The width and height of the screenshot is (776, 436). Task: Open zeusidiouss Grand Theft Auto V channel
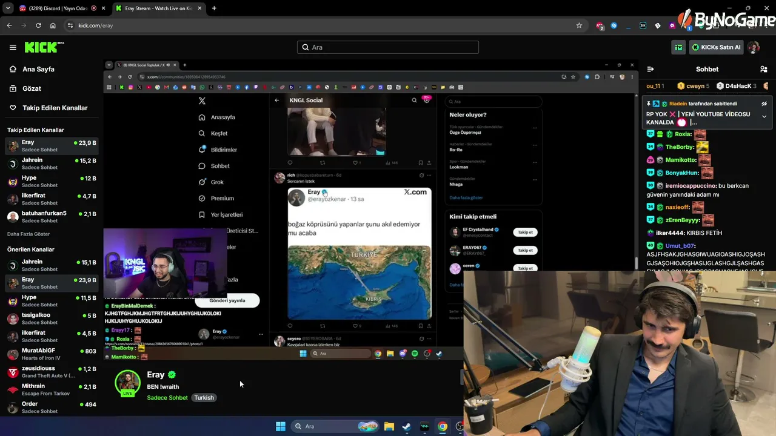coord(52,372)
